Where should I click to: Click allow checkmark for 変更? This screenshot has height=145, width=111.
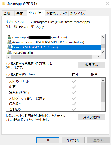[74, 87]
